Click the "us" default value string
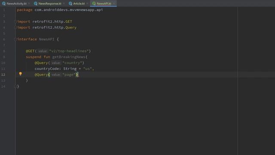The image size is (275, 155). click(87, 69)
